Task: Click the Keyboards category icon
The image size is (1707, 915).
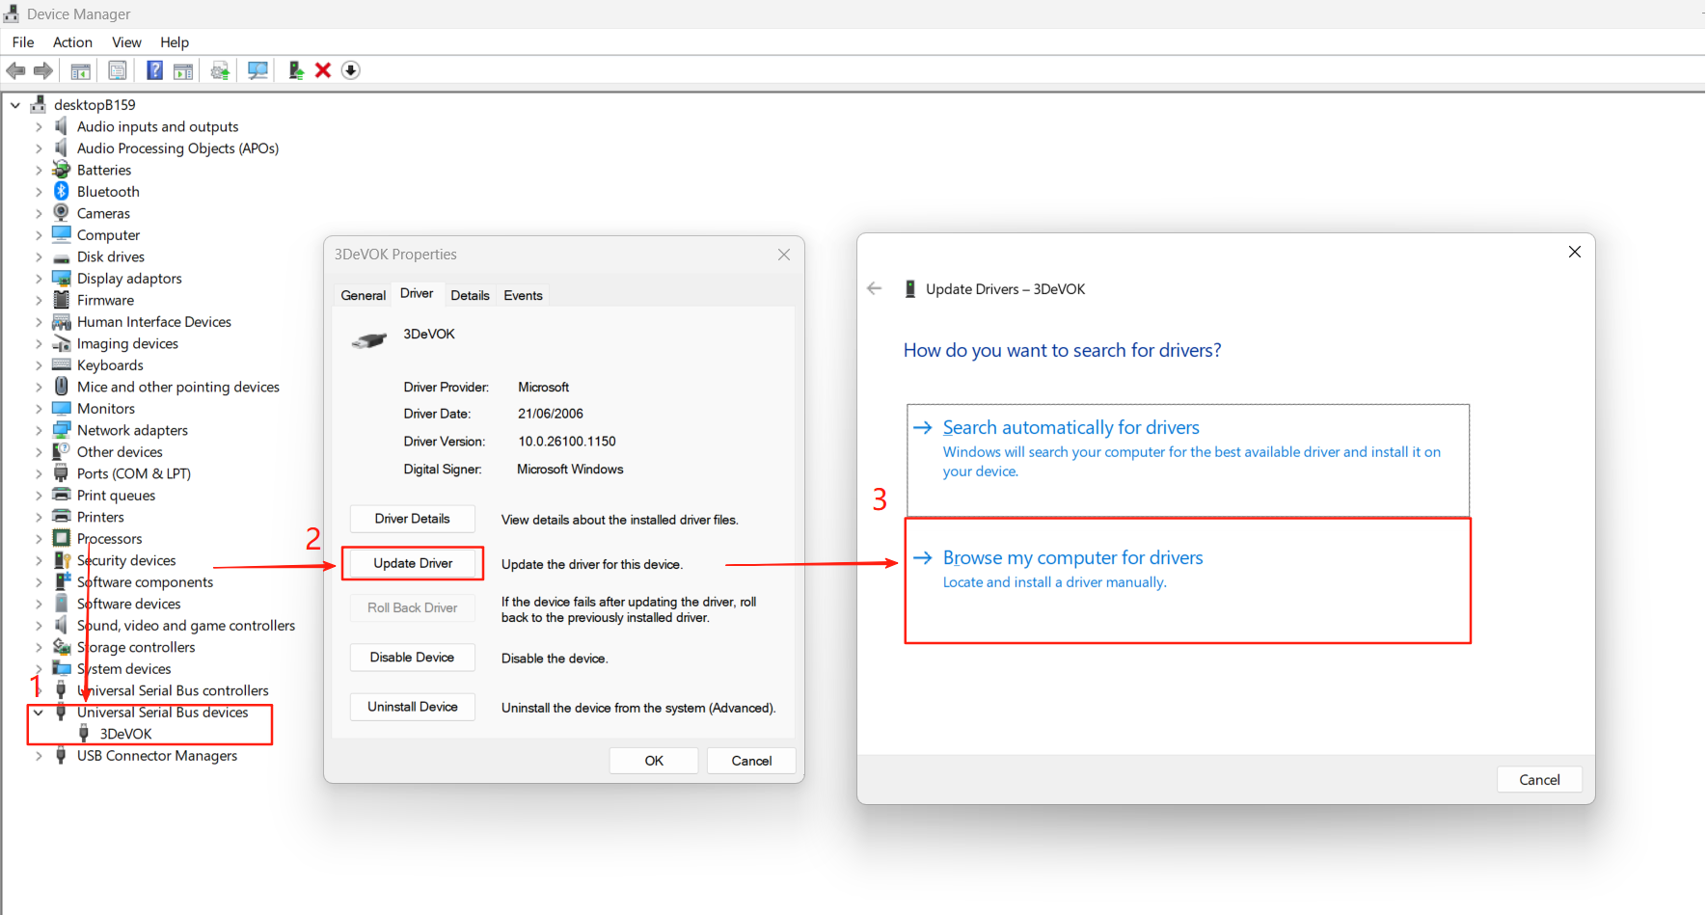Action: pos(62,364)
